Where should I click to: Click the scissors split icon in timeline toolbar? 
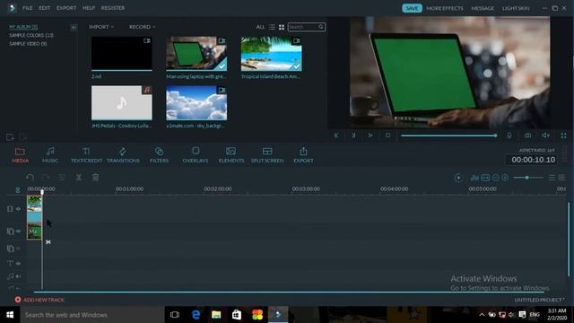click(79, 178)
